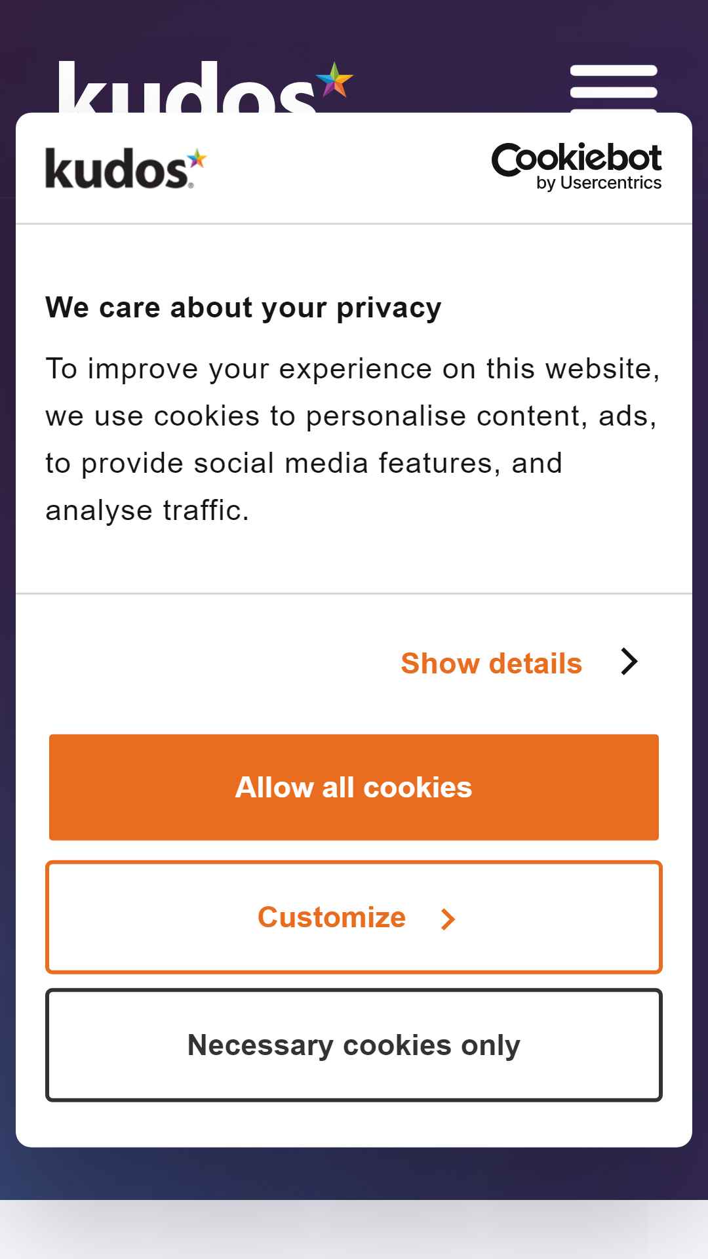The width and height of the screenshot is (708, 1259).
Task: Click the colorful star on header Kudos logo
Action: click(335, 79)
